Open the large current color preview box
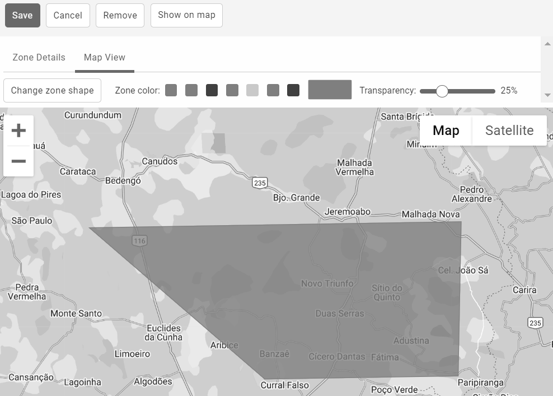 pos(330,90)
